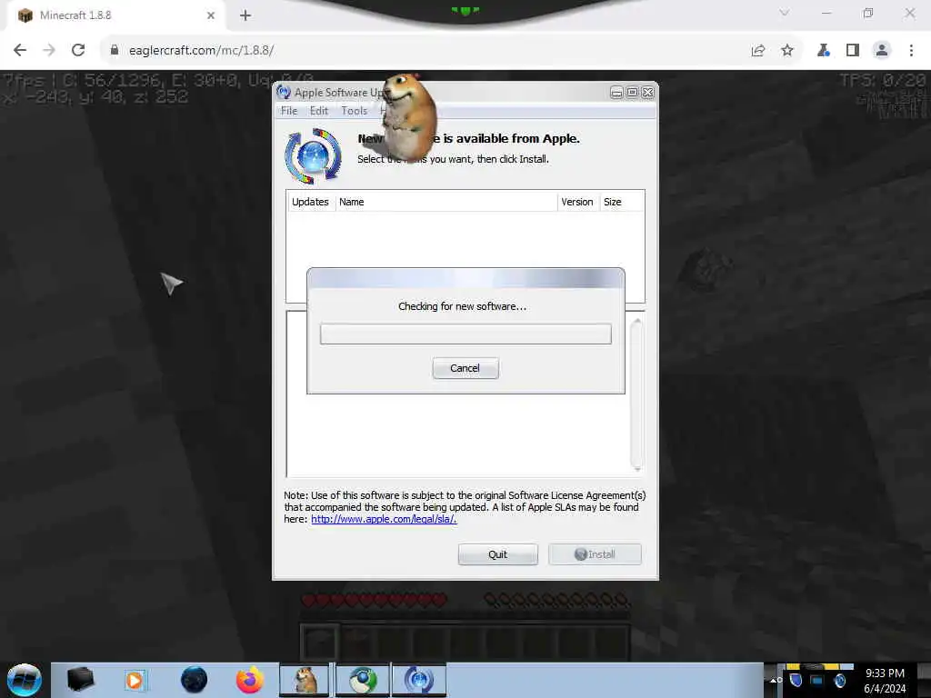Click the browser forward arrow
931x698 pixels.
pyautogui.click(x=49, y=50)
